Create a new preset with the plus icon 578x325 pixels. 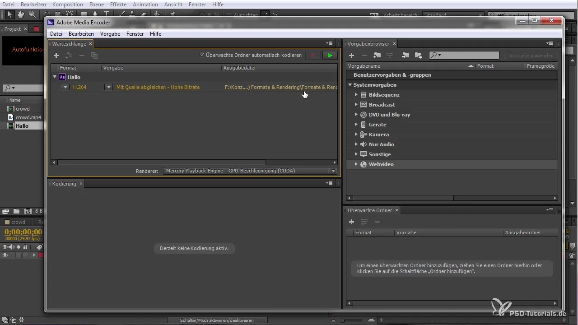(x=351, y=56)
